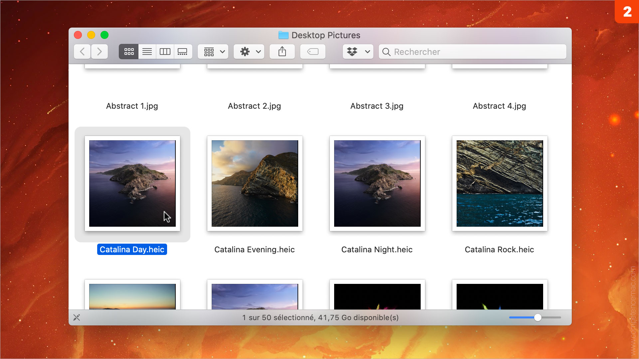Switch to icon view mode
This screenshot has width=639, height=359.
click(129, 52)
